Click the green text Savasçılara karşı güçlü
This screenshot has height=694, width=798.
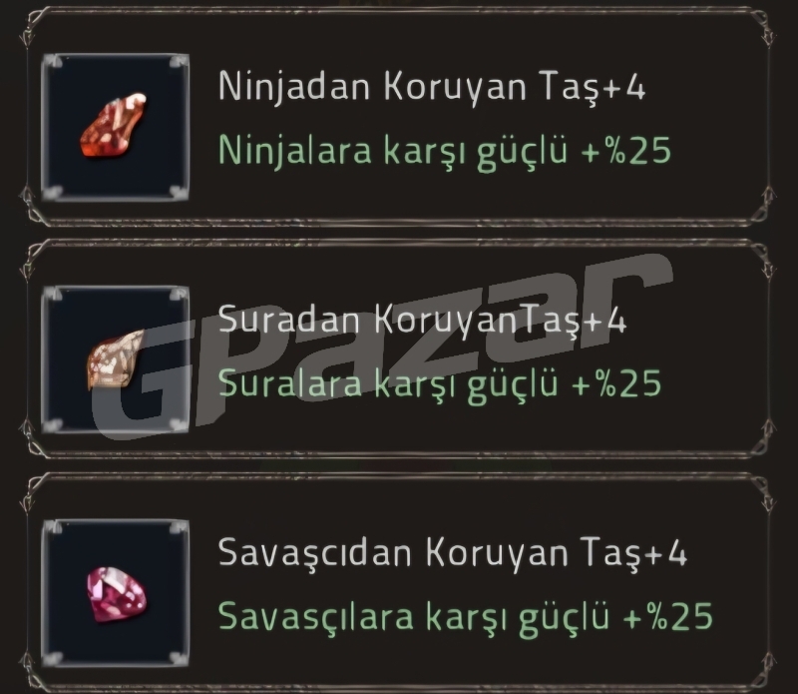tap(413, 618)
